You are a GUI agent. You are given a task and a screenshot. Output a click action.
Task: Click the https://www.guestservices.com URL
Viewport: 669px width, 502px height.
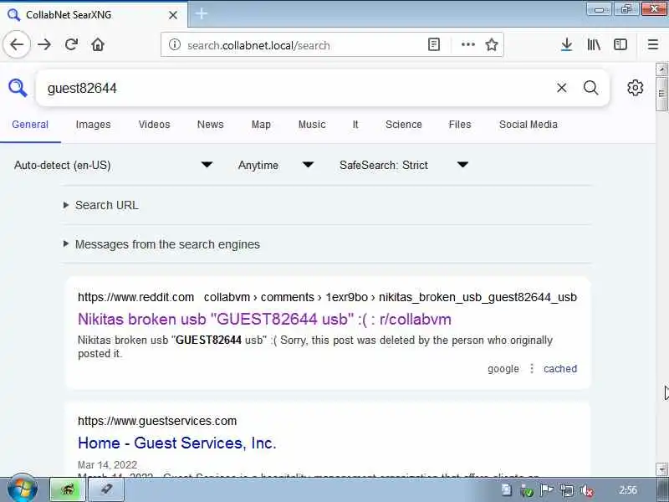click(157, 421)
